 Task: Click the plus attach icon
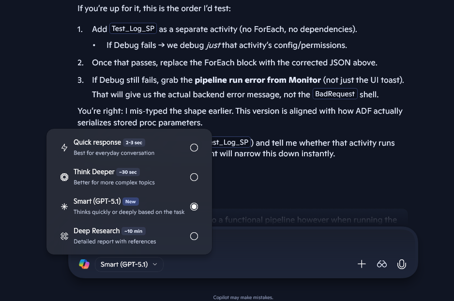point(362,264)
